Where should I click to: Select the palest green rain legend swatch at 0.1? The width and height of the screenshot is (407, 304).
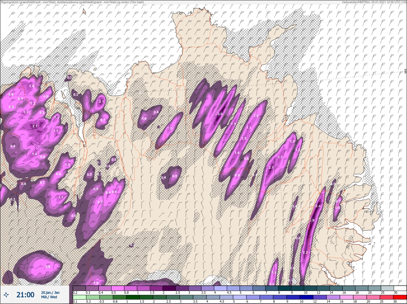[x=79, y=297]
